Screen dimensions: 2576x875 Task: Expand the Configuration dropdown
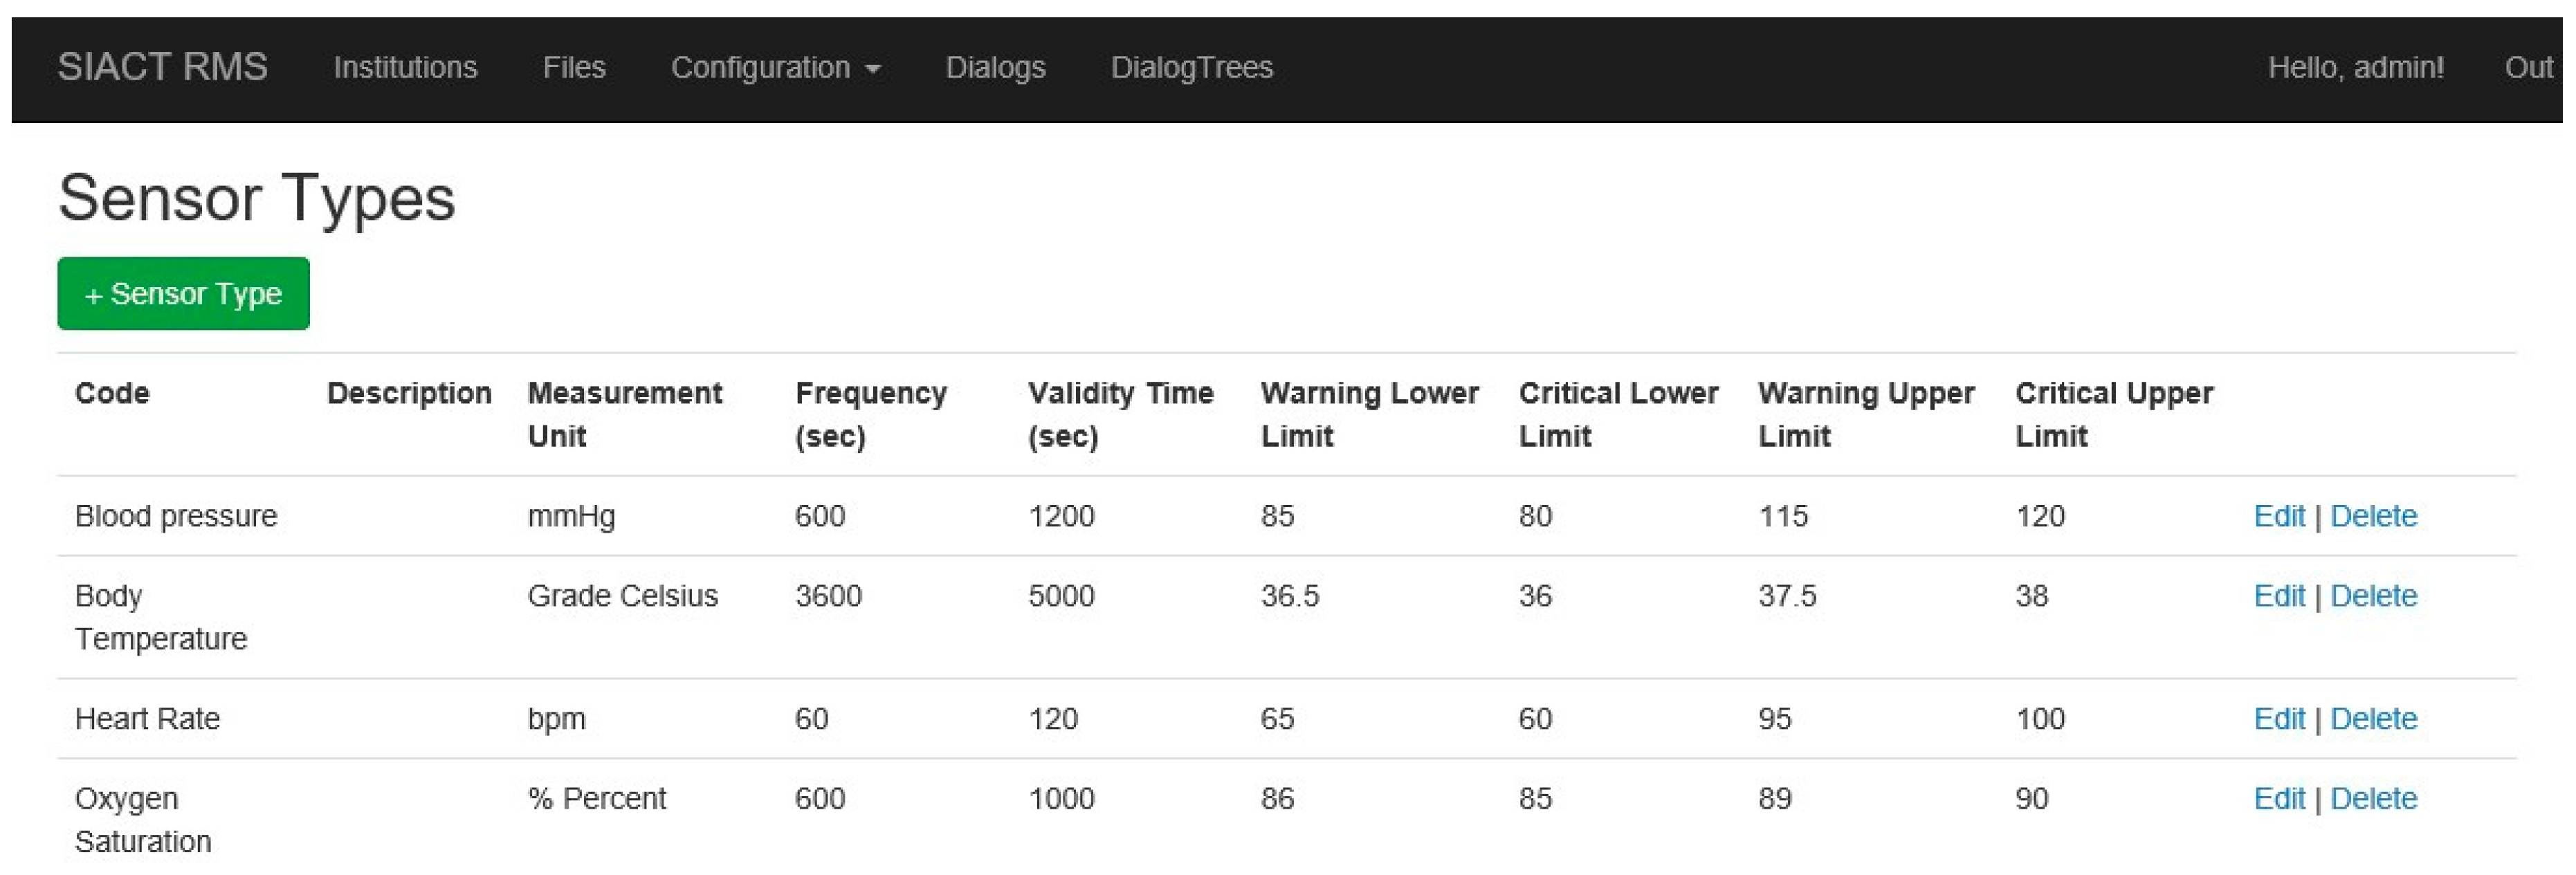click(x=775, y=67)
